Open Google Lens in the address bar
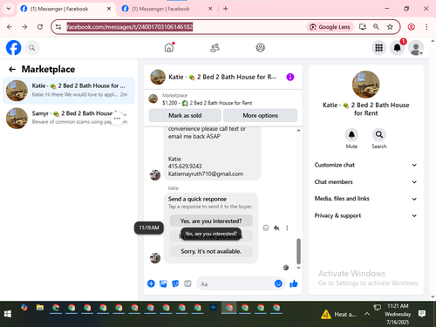Screen dimensions: 436x327 [330, 27]
